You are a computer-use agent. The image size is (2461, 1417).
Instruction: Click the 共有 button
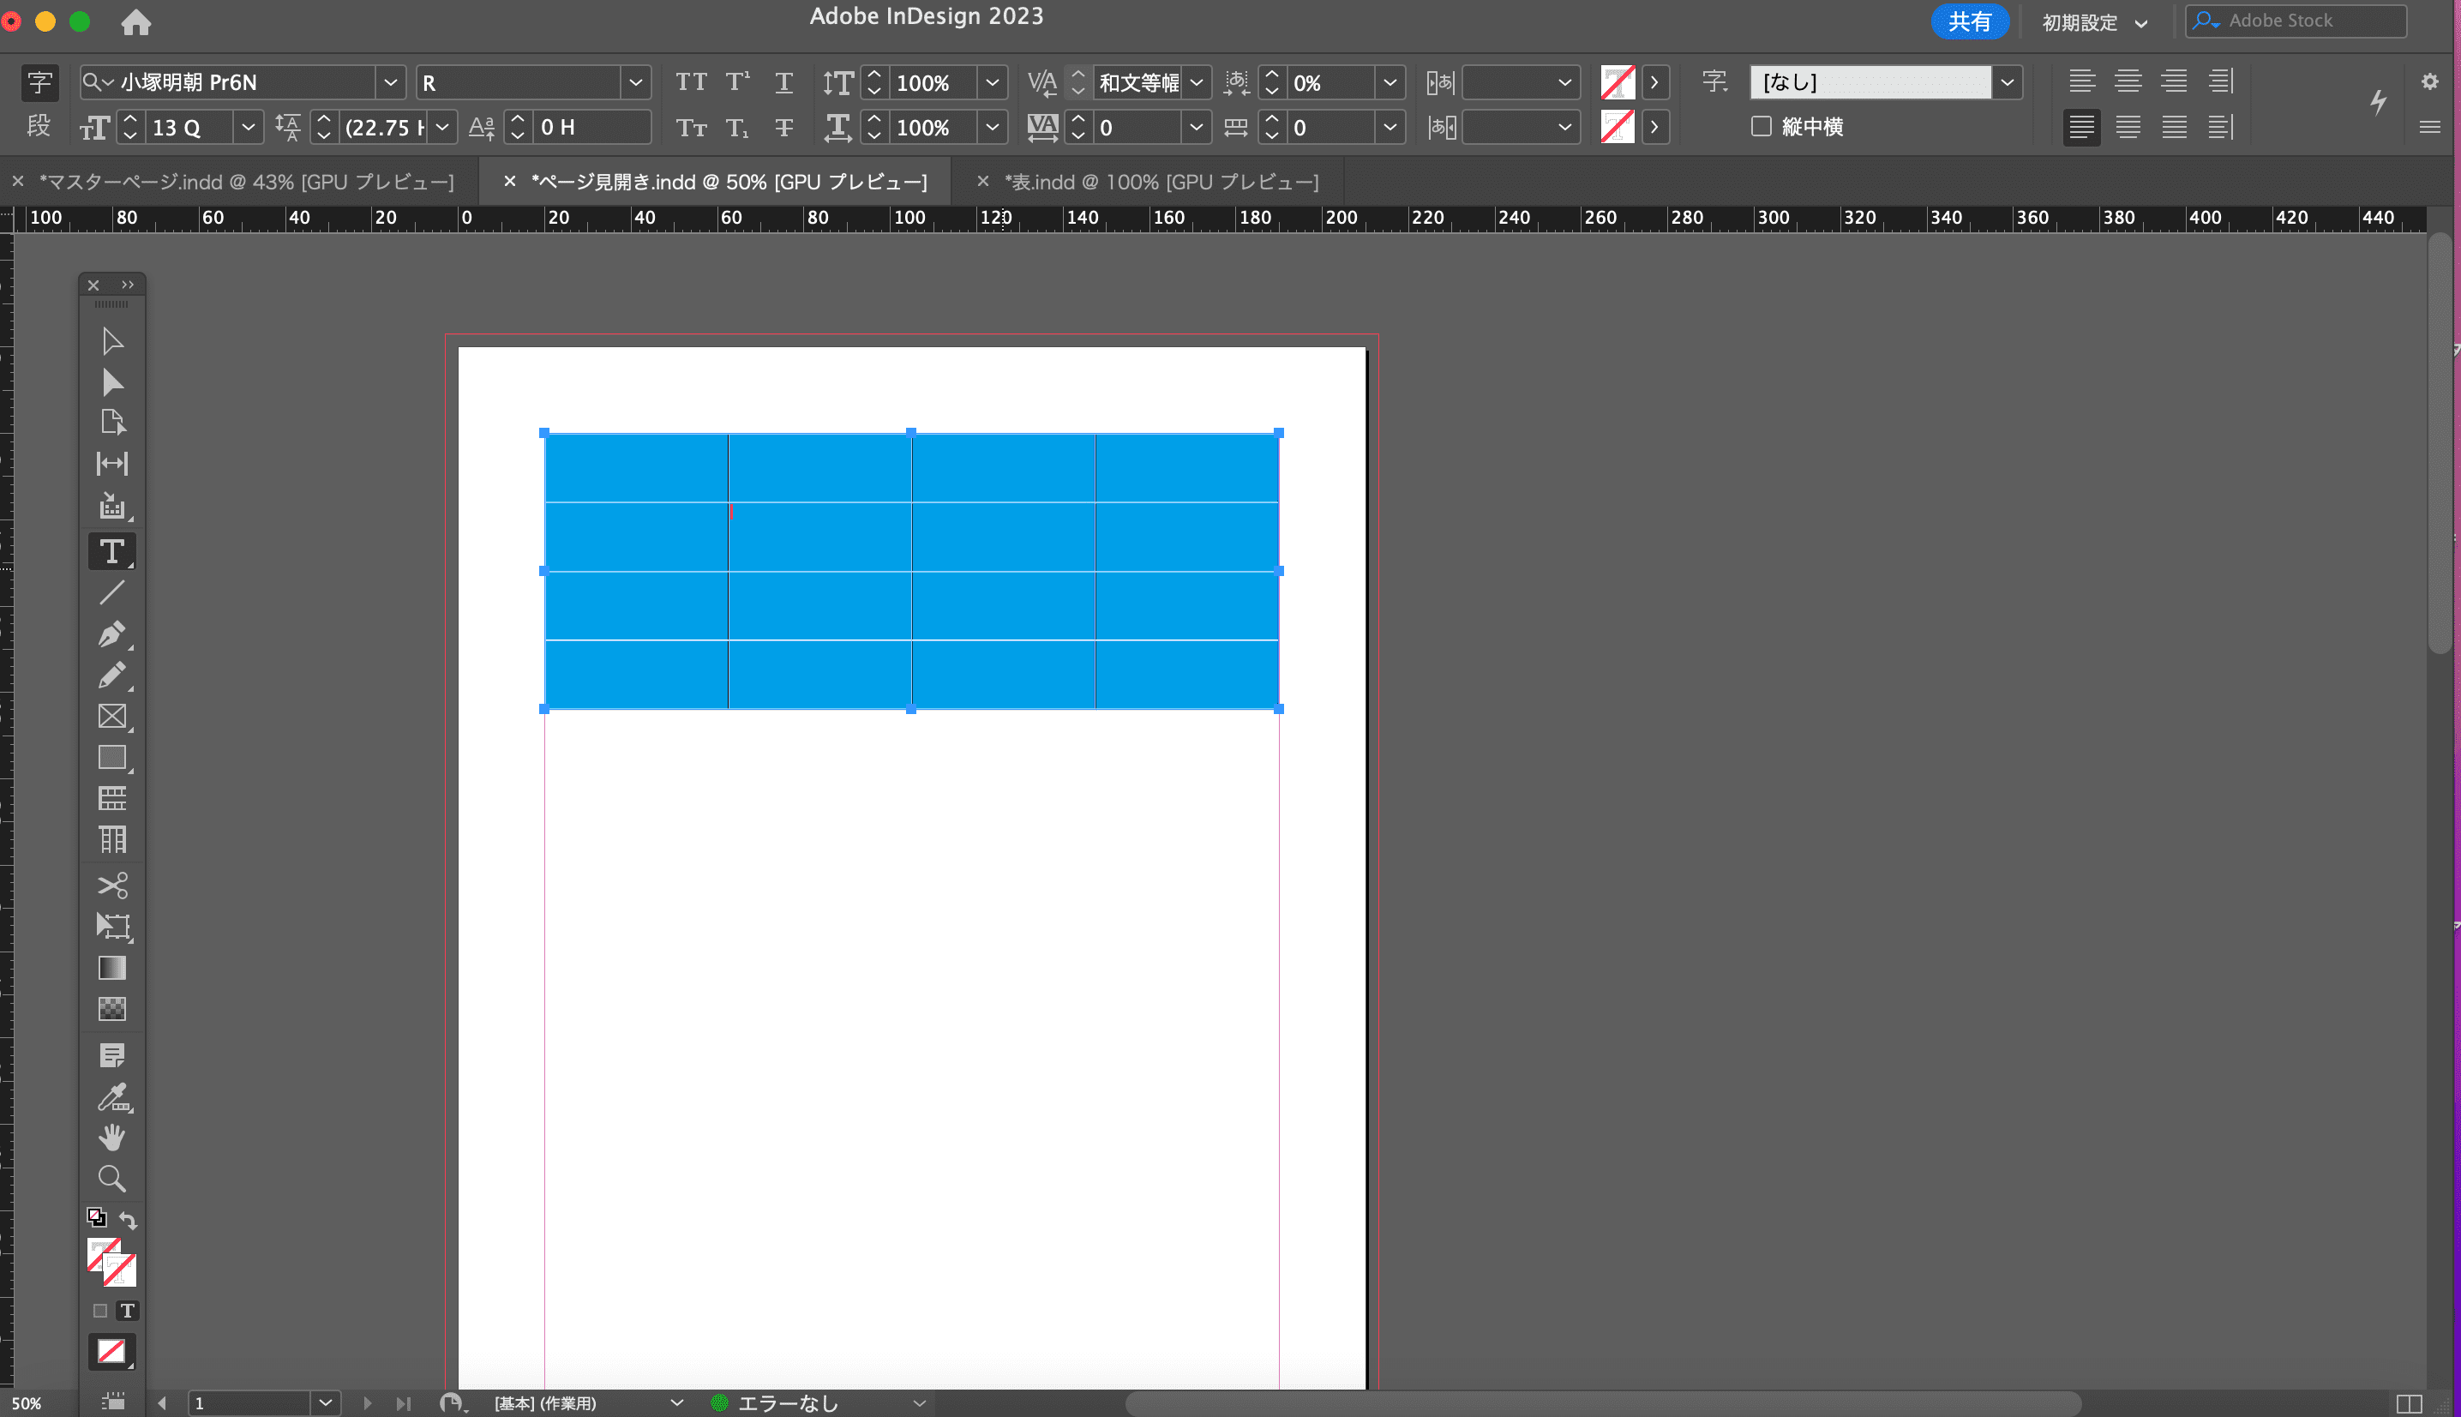1966,21
